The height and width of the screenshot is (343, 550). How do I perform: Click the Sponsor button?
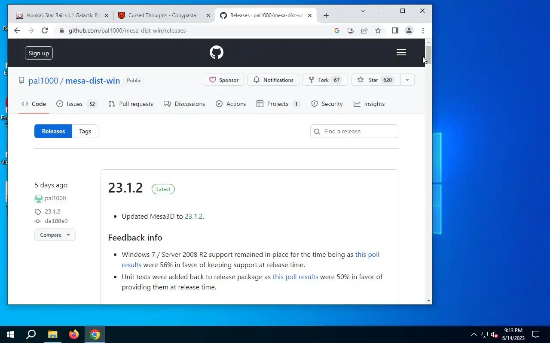(x=224, y=80)
